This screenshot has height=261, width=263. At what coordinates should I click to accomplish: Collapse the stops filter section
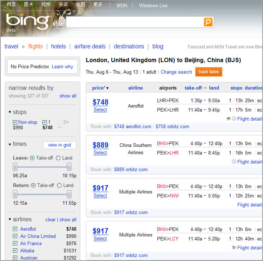click(x=10, y=112)
